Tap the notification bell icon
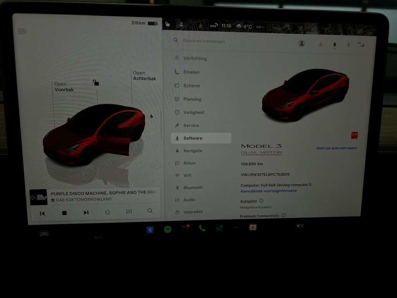 coord(334,45)
